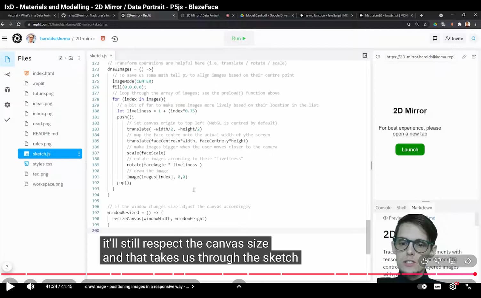Click the red video progress bar
The image size is (481, 298).
click(x=224, y=274)
